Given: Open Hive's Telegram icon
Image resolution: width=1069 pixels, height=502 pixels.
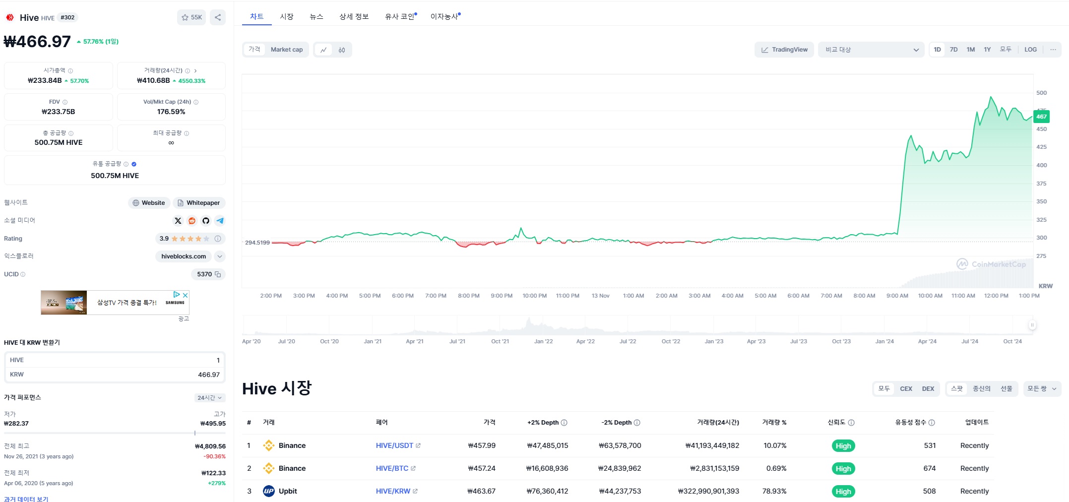Looking at the screenshot, I should click(220, 221).
